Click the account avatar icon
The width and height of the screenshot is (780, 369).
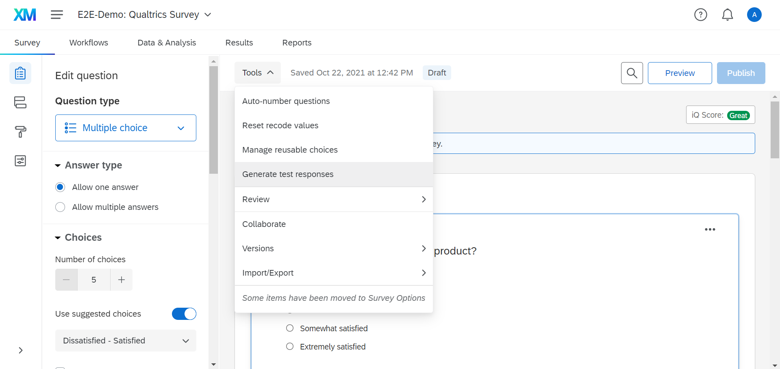[x=754, y=15]
